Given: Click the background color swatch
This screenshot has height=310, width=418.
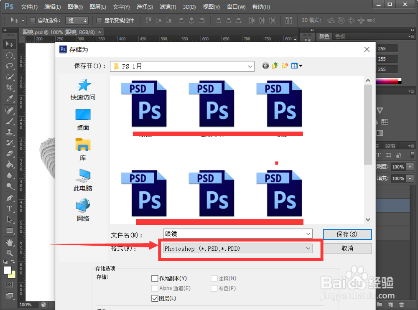Looking at the screenshot, I should point(13,275).
